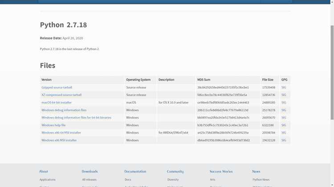Click the 'last release of Python 2' sentence

[69, 49]
